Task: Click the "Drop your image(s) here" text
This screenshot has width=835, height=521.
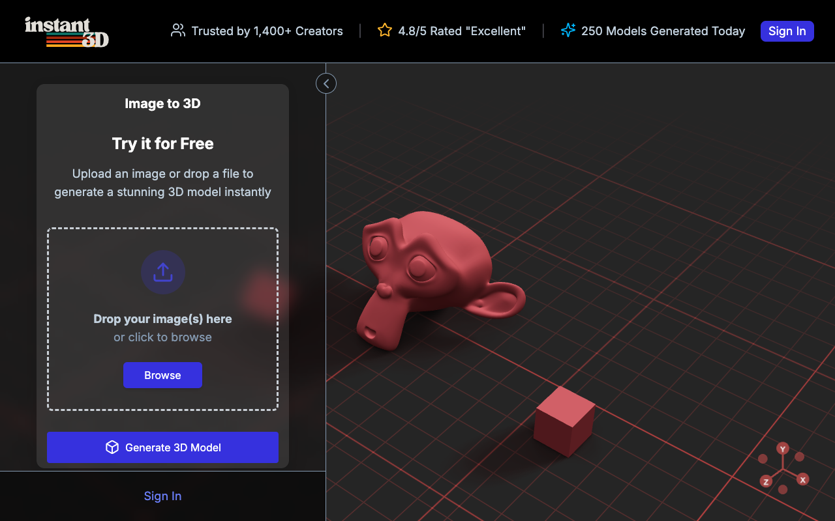Action: [x=162, y=319]
